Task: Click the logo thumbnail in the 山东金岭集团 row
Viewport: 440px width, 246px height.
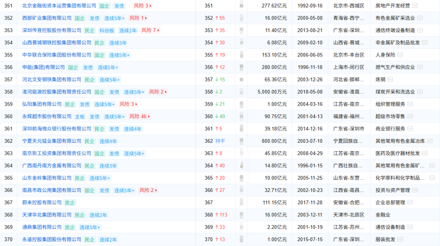Action: point(241,178)
